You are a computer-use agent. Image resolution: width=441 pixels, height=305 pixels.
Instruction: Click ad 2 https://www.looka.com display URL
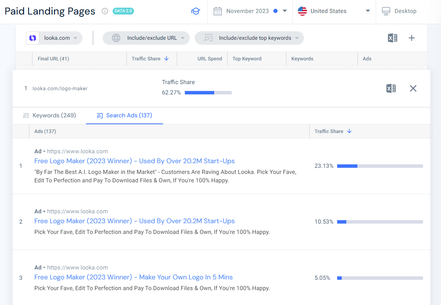[78, 211]
